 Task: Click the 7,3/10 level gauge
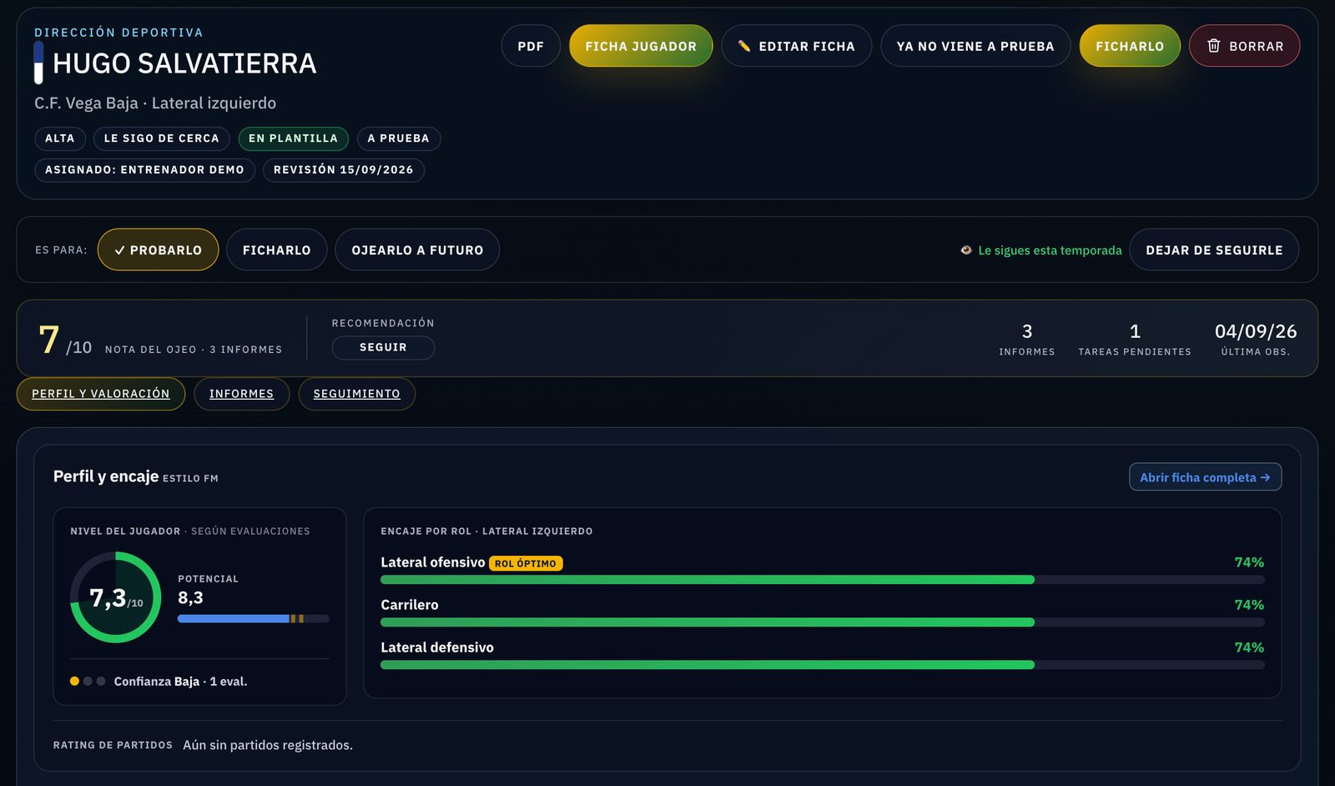116,597
